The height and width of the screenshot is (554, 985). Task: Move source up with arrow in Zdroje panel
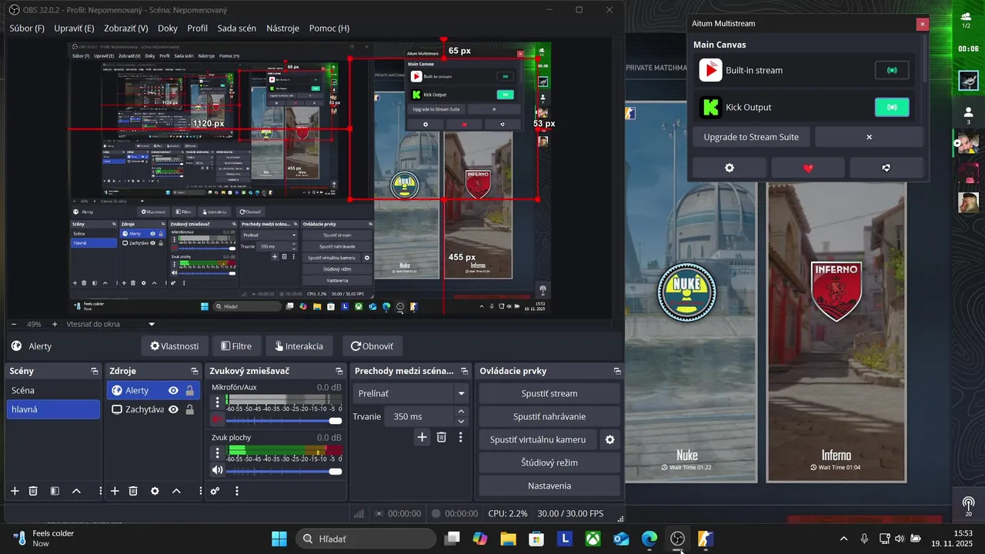coord(176,491)
